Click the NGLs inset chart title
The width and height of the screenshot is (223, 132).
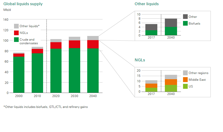[x=140, y=60]
